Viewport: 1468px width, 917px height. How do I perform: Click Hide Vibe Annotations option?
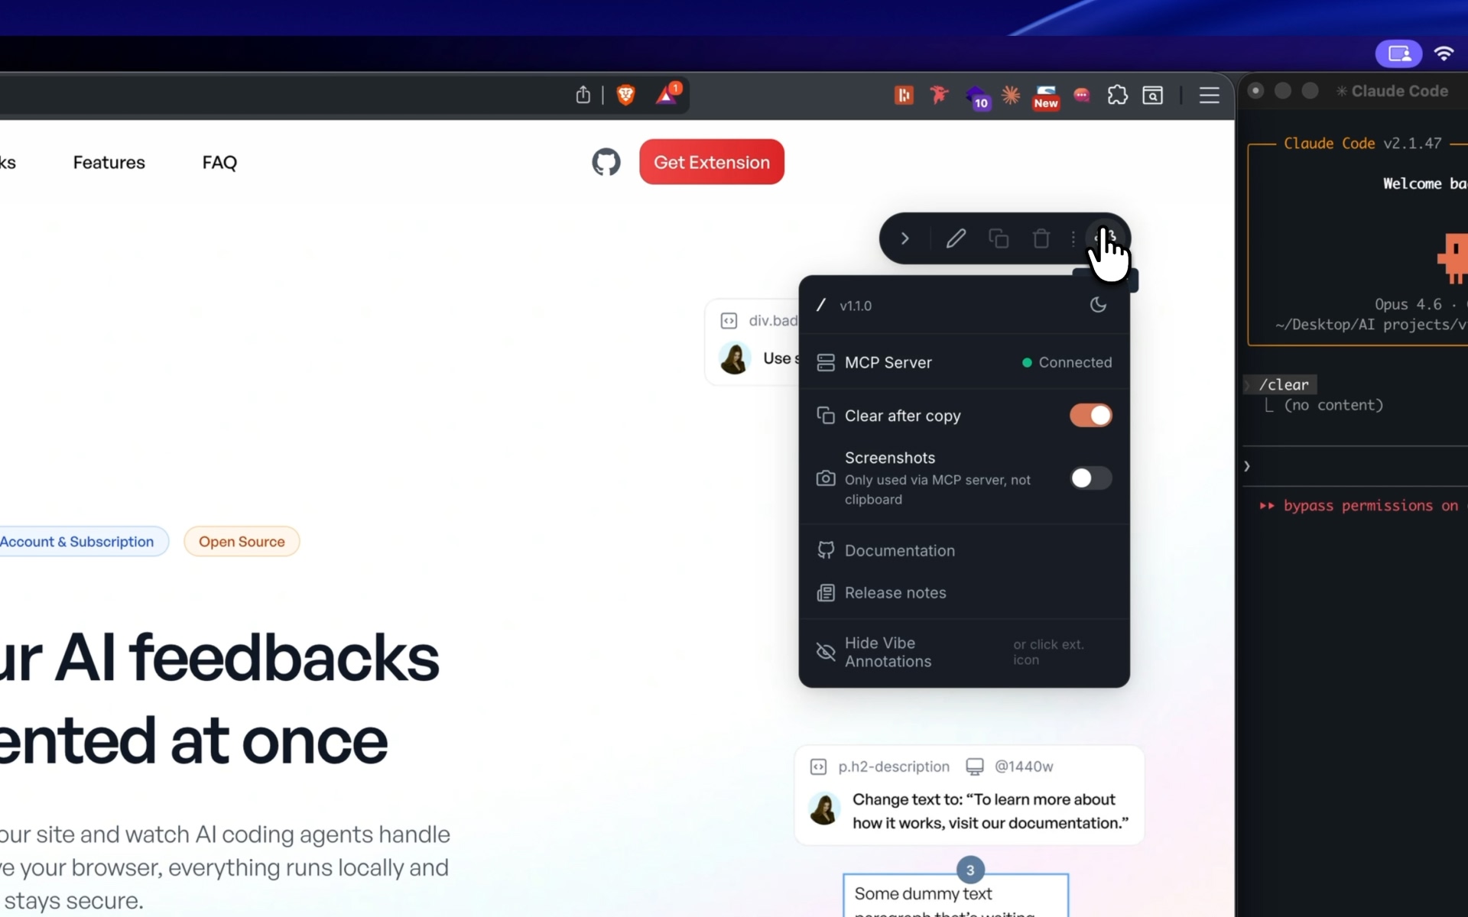(888, 652)
